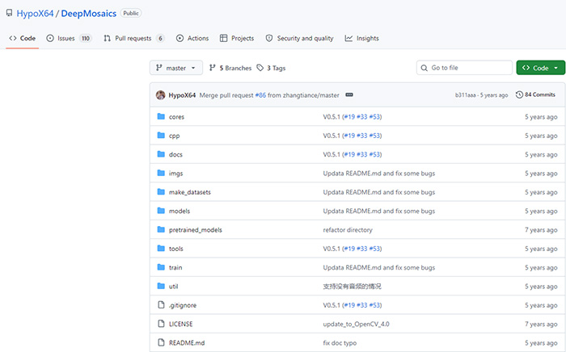Screen dimensions: 566x352
Task: Click the Chinese commit message in util row
Action: coord(352,286)
